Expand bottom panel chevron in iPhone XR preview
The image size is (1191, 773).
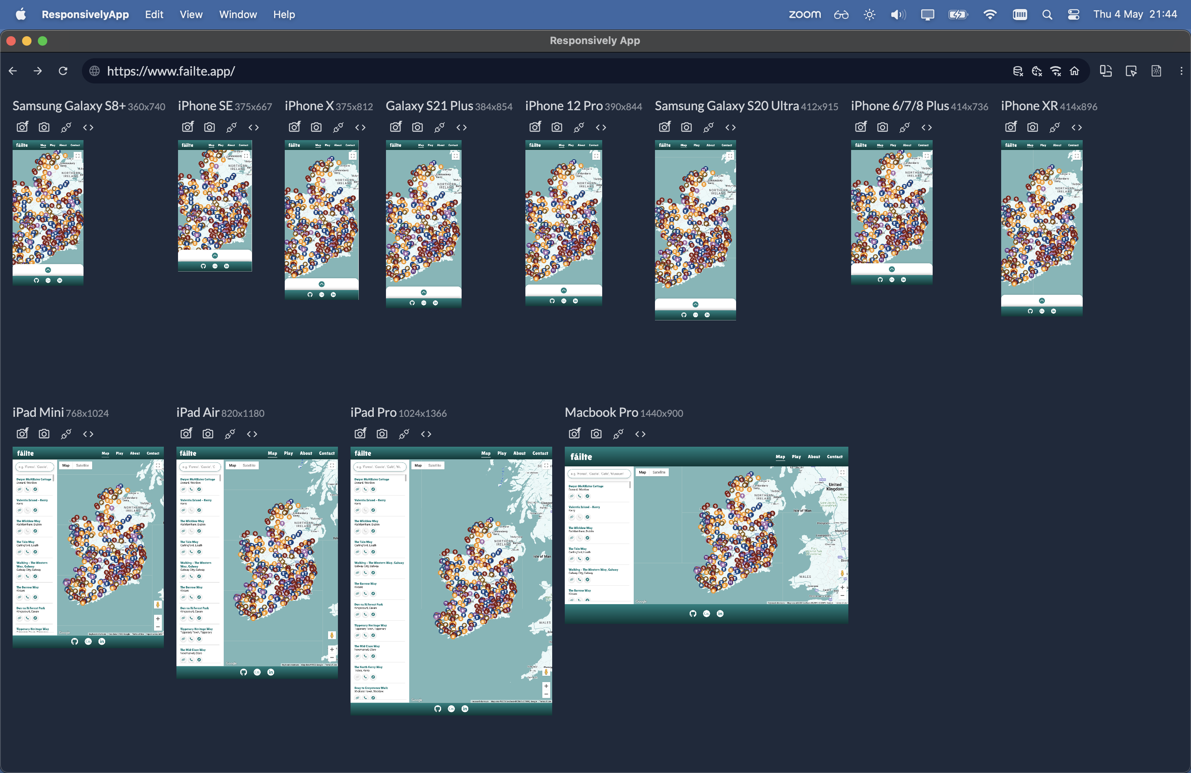click(1041, 300)
